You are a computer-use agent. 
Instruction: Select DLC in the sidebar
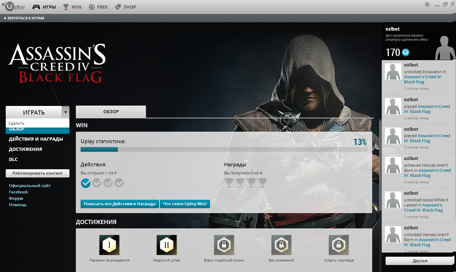[x=13, y=159]
